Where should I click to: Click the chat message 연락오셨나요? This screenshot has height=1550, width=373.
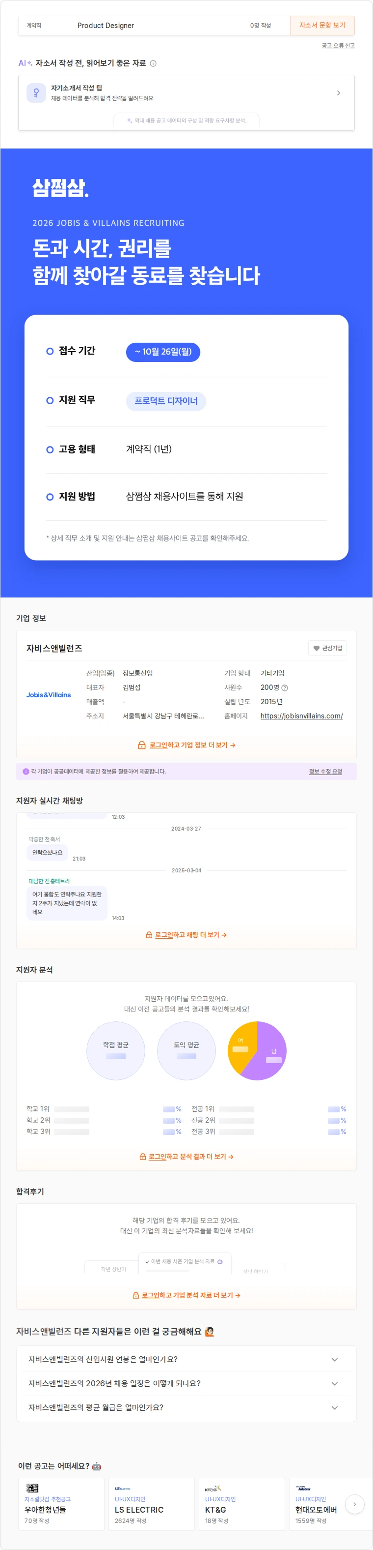(47, 853)
